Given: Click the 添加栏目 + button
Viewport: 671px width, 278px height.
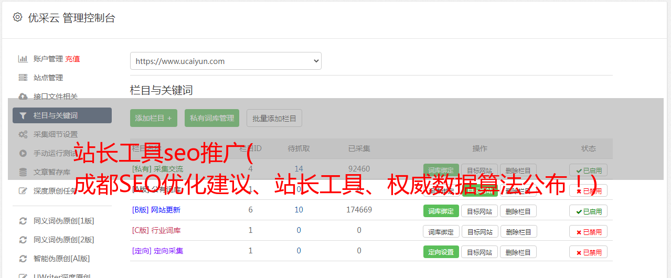Looking at the screenshot, I should coord(154,118).
